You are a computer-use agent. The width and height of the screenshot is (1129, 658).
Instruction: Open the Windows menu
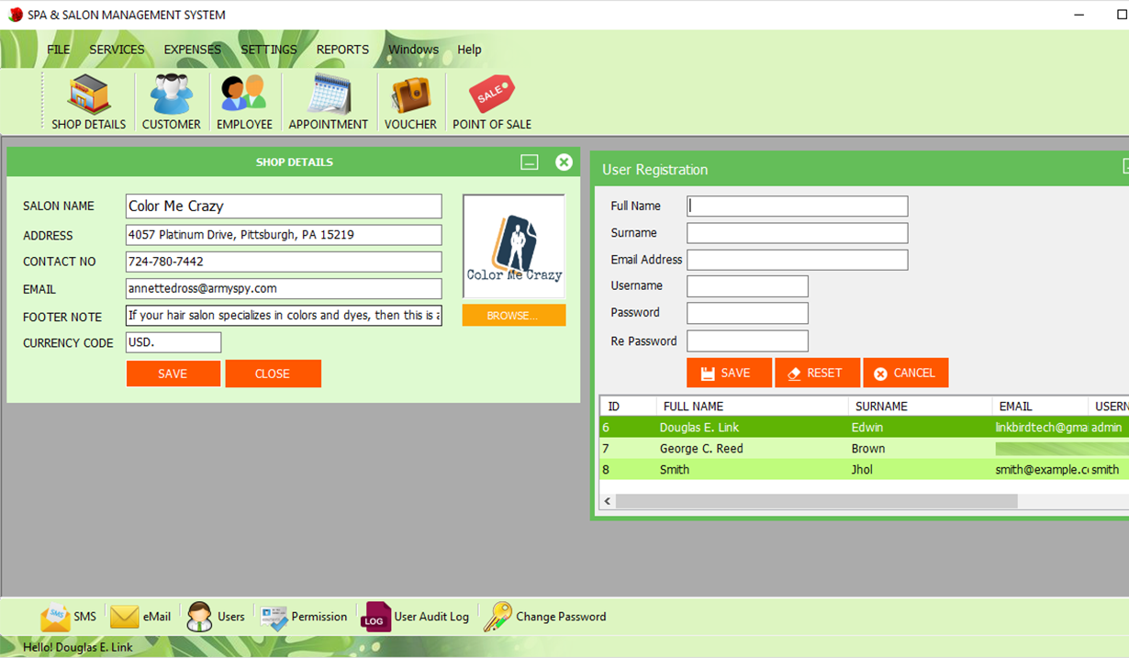pyautogui.click(x=413, y=50)
